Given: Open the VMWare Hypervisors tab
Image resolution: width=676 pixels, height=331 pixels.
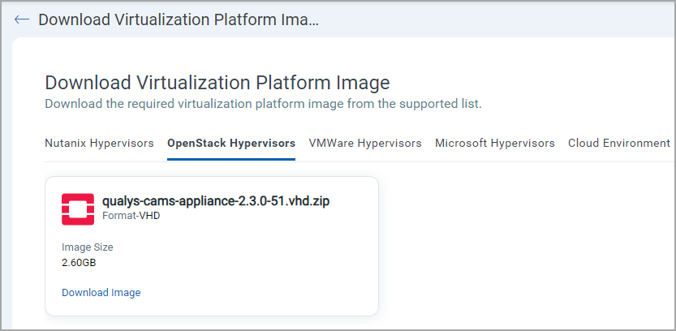Looking at the screenshot, I should pos(365,144).
